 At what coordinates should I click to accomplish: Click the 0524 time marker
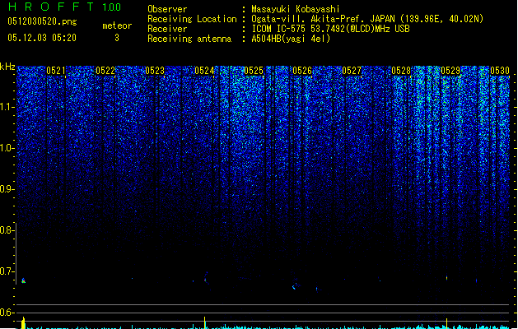click(204, 71)
